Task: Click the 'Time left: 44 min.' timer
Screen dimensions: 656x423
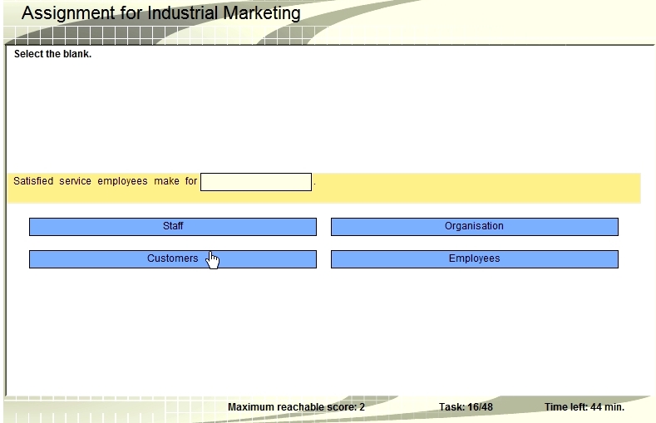Action: (584, 407)
